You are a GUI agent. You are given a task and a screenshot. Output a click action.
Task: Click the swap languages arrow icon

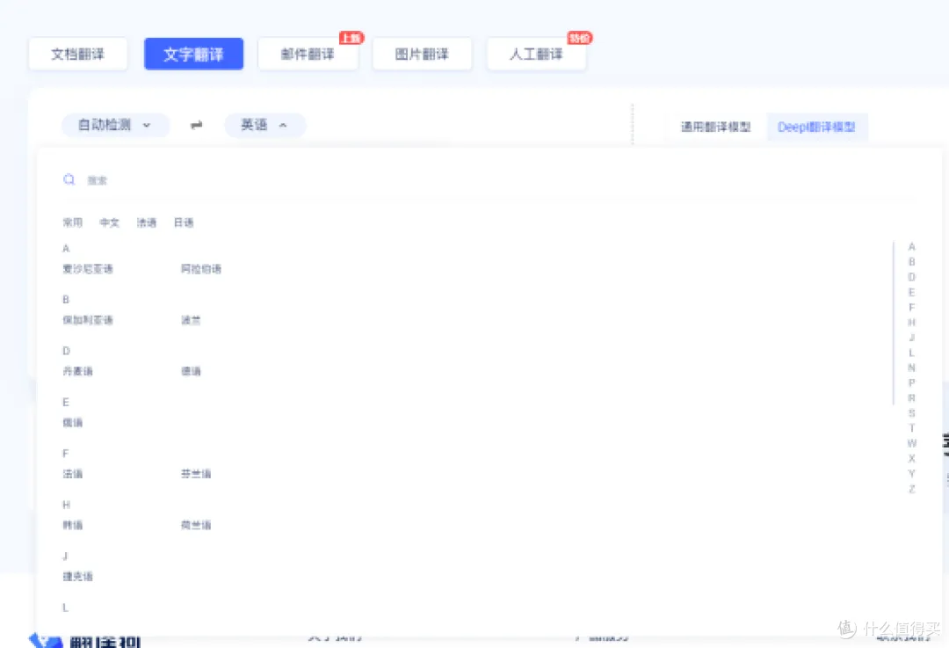pyautogui.click(x=195, y=125)
